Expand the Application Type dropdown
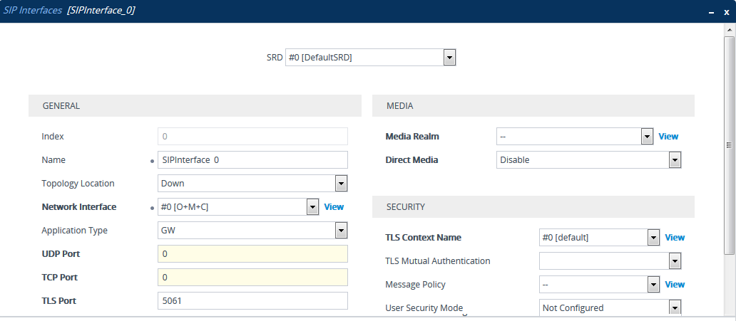Viewport: 736px width, 321px height. pyautogui.click(x=341, y=231)
